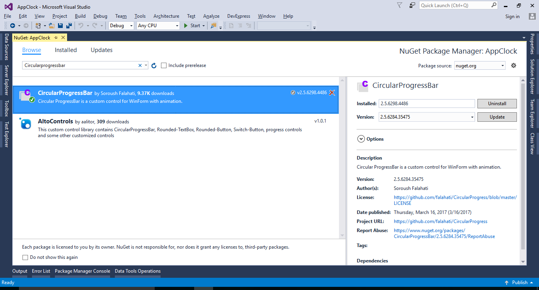
Task: Open the document tabs overflow dropdown arrow
Action: pos(524,38)
